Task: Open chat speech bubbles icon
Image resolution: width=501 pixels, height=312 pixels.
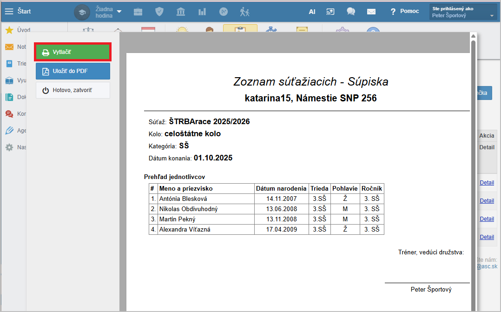Action: tap(351, 12)
